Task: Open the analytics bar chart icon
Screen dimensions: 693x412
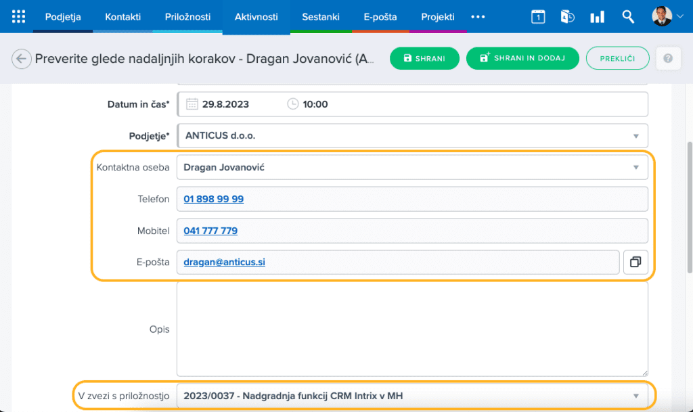Action: point(597,16)
